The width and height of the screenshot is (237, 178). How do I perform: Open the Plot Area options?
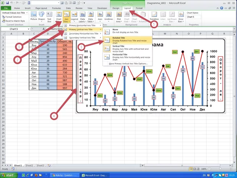[119, 17]
